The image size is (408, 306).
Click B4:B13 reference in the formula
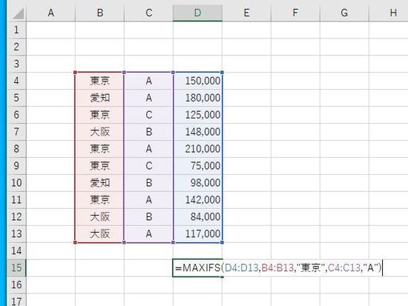coord(277,267)
